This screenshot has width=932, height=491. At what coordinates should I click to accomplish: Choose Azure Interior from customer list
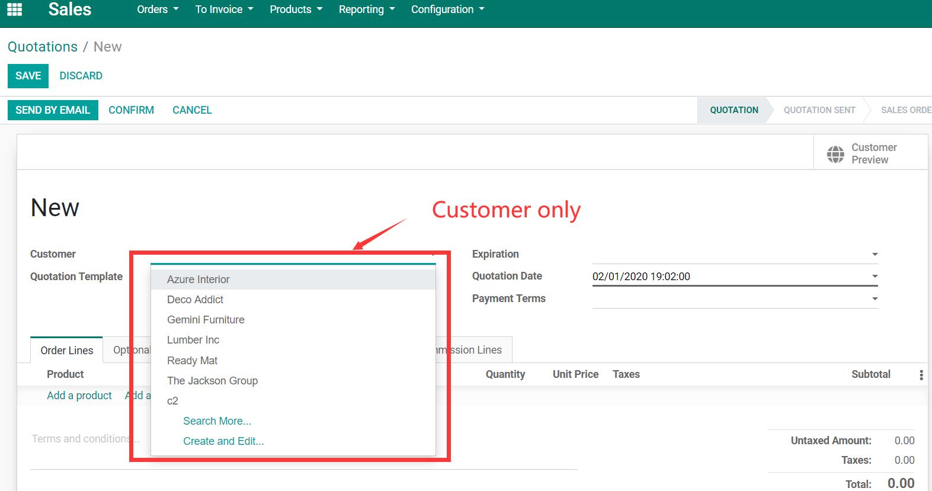(x=293, y=280)
